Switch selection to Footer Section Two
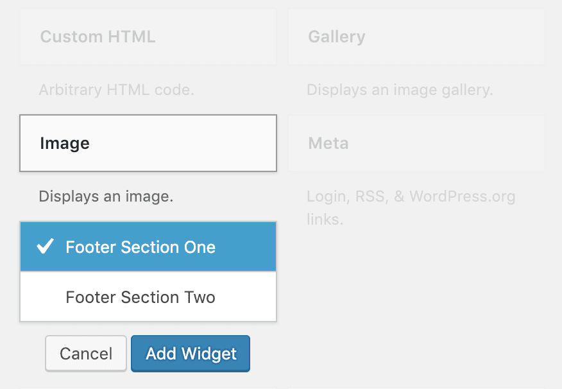The width and height of the screenshot is (562, 389). pos(140,297)
